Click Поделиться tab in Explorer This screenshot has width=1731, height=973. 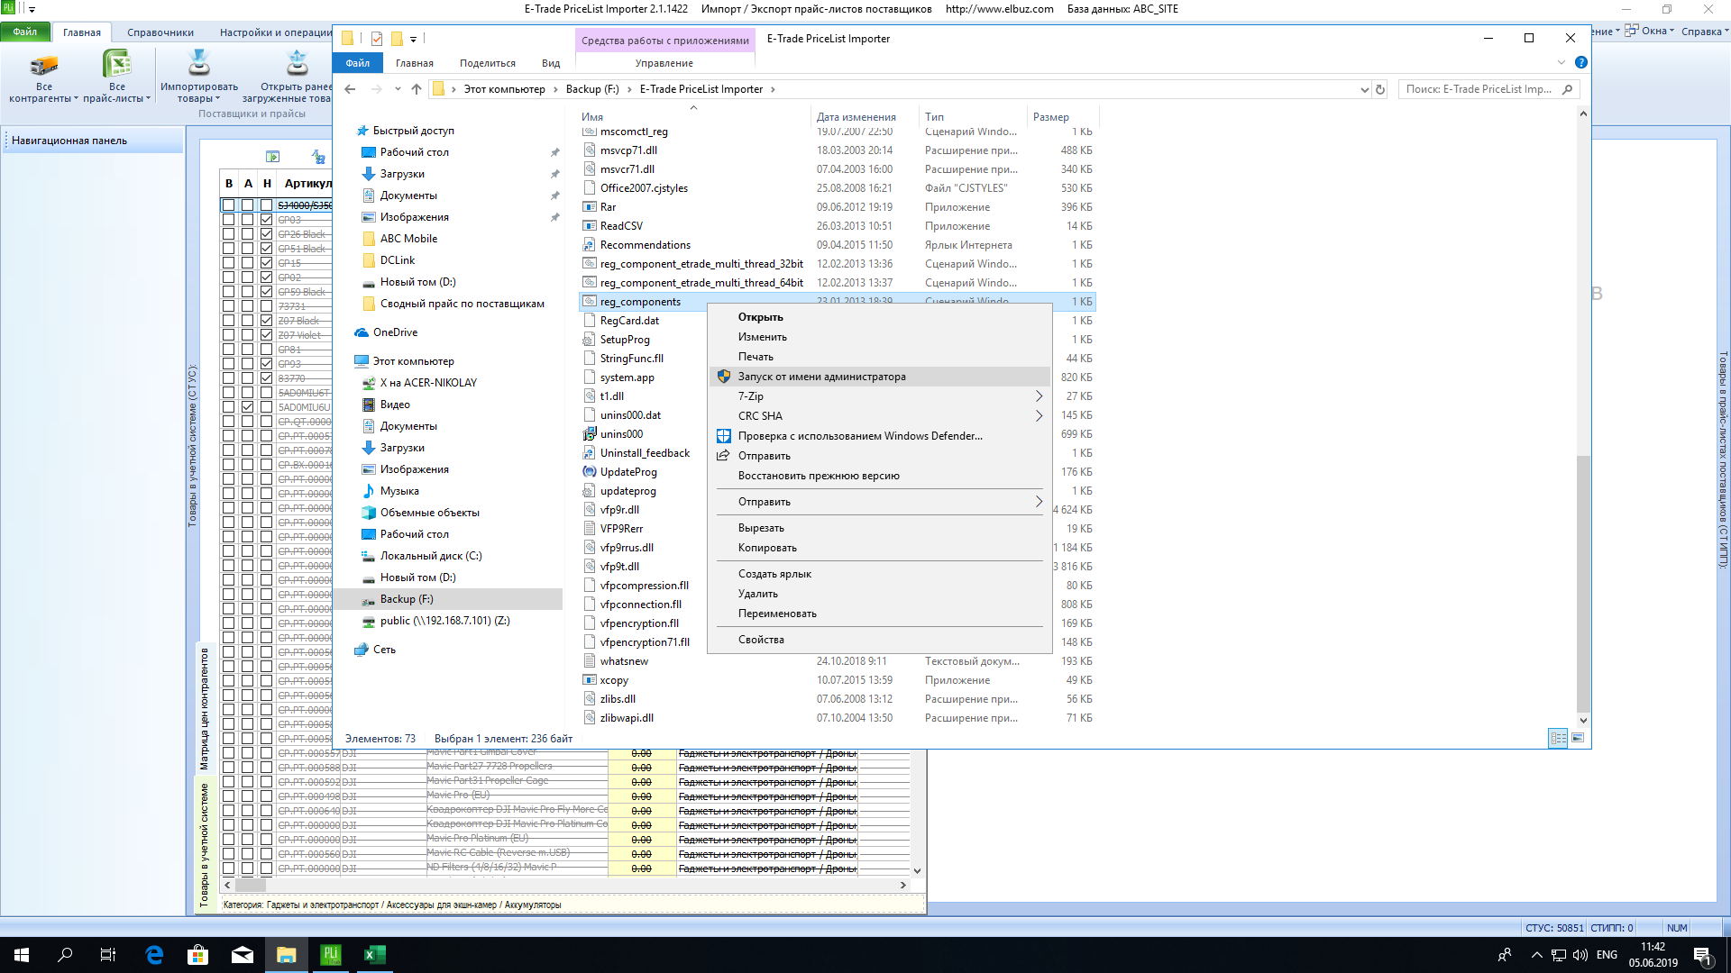click(x=487, y=63)
